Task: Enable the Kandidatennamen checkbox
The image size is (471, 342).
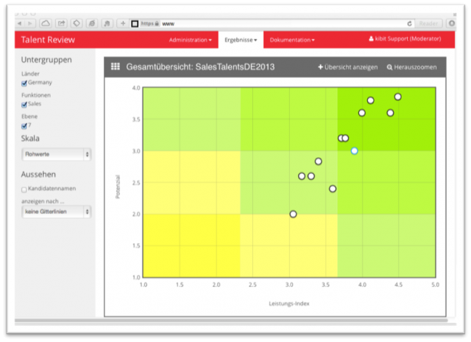Action: click(25, 189)
